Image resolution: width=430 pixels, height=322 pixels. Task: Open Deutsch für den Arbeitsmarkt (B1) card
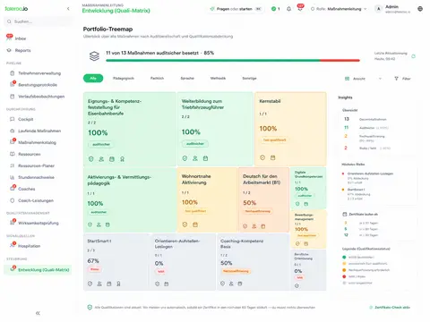[264, 199]
